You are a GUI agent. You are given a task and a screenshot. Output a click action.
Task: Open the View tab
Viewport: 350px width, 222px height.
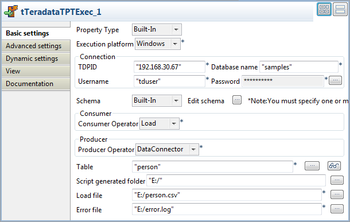pyautogui.click(x=36, y=71)
